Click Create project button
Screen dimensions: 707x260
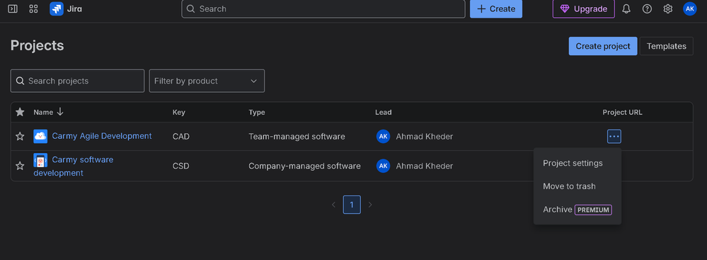[603, 46]
